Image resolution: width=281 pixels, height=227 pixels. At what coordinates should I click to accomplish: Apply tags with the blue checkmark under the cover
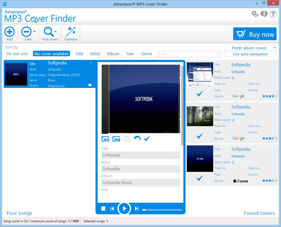pyautogui.click(x=147, y=139)
